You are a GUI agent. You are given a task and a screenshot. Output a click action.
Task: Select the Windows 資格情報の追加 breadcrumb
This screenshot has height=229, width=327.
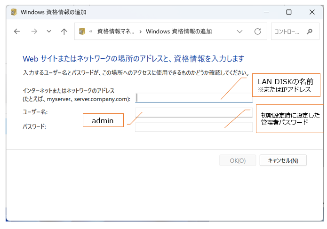[179, 32]
